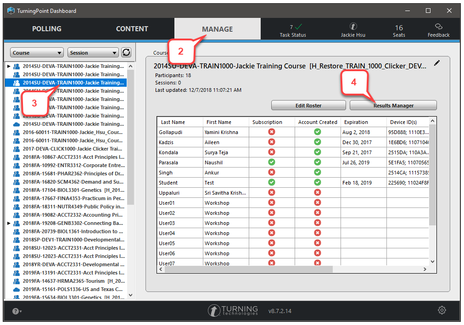
Task: Open the Session filter dropdown
Action: pyautogui.click(x=93, y=53)
